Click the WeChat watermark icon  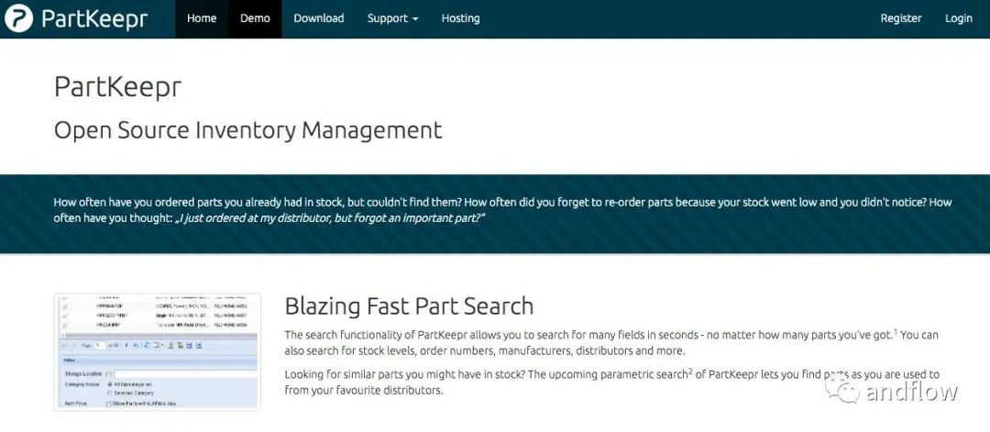coord(842,389)
